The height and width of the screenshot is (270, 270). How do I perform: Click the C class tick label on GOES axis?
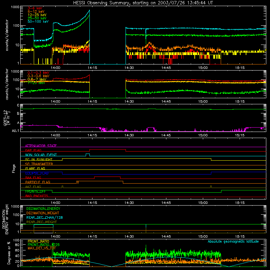pyautogui.click(x=18, y=105)
